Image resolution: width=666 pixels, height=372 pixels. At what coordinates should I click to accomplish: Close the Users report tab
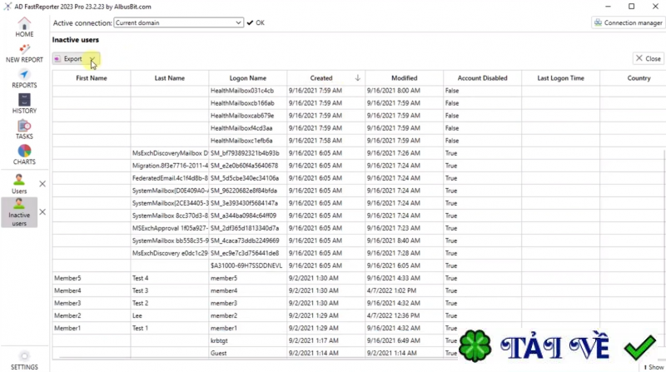coord(42,184)
